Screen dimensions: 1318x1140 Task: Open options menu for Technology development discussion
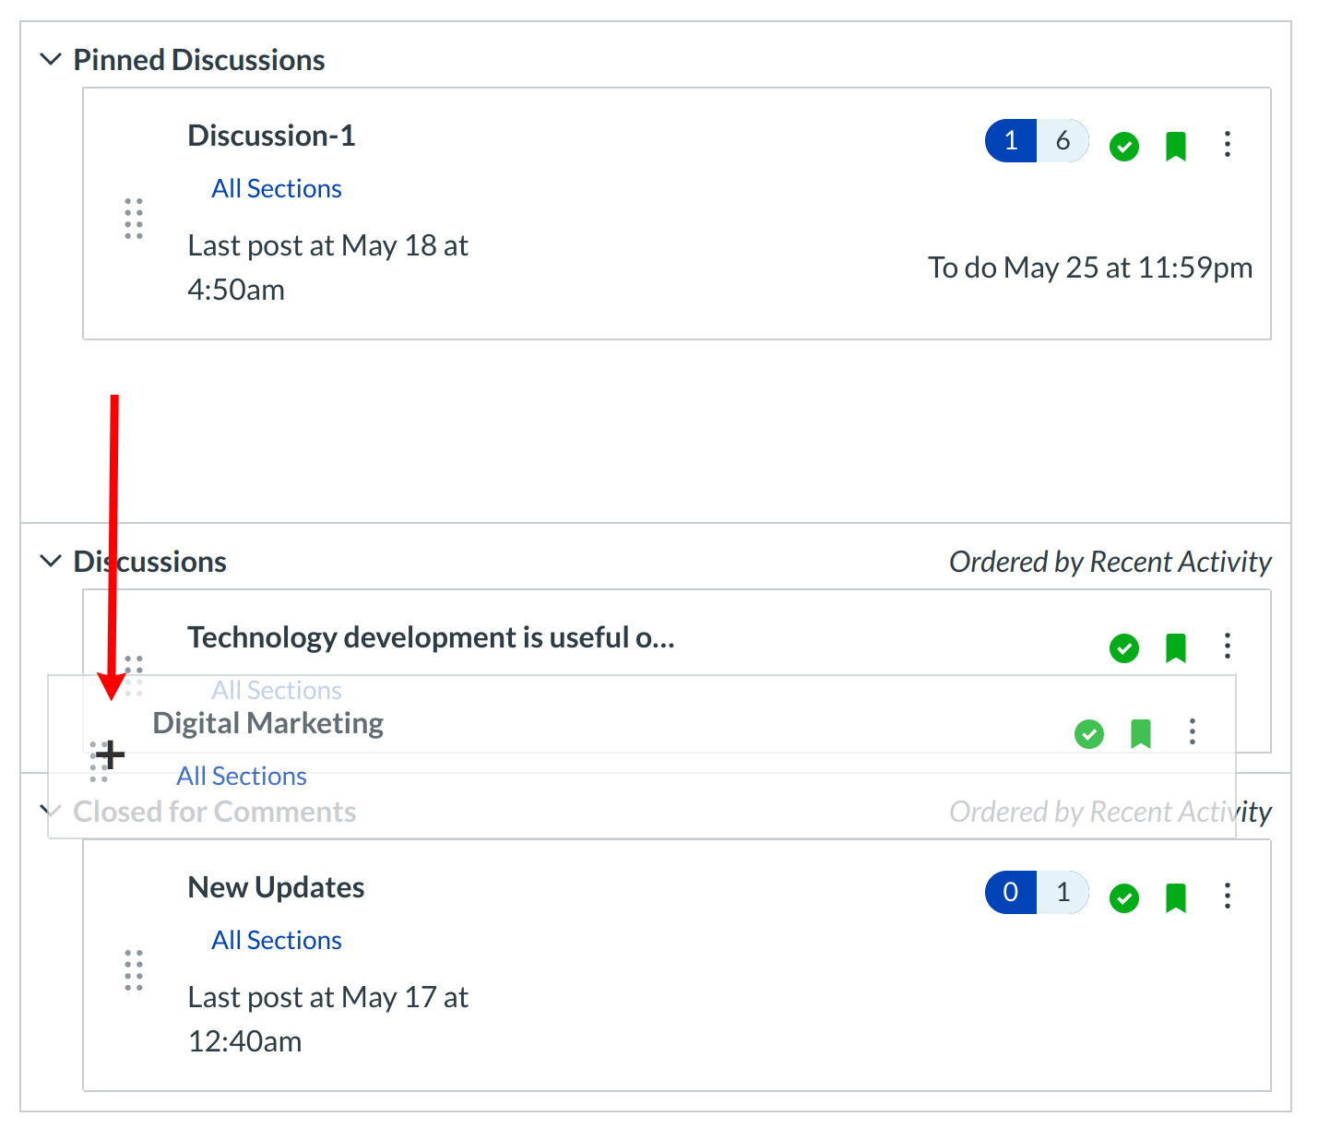(x=1227, y=646)
